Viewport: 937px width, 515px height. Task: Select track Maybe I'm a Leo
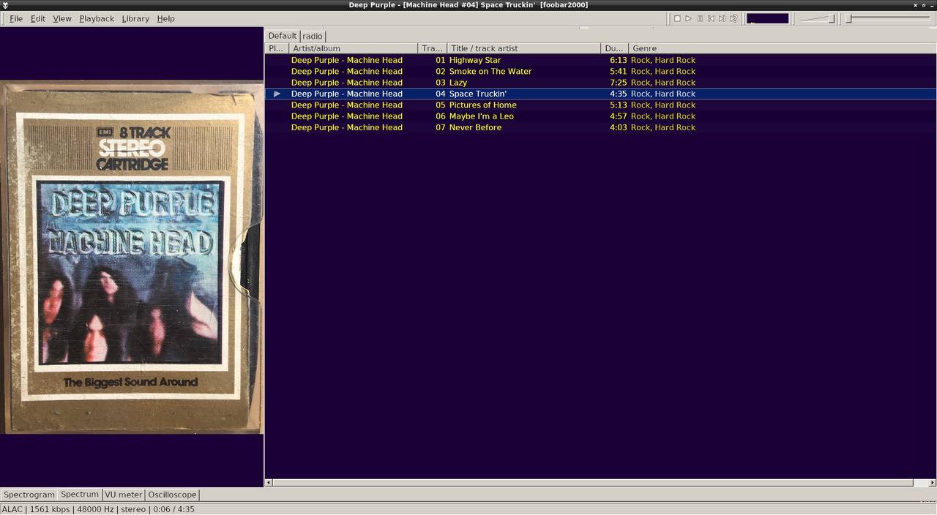click(x=600, y=116)
